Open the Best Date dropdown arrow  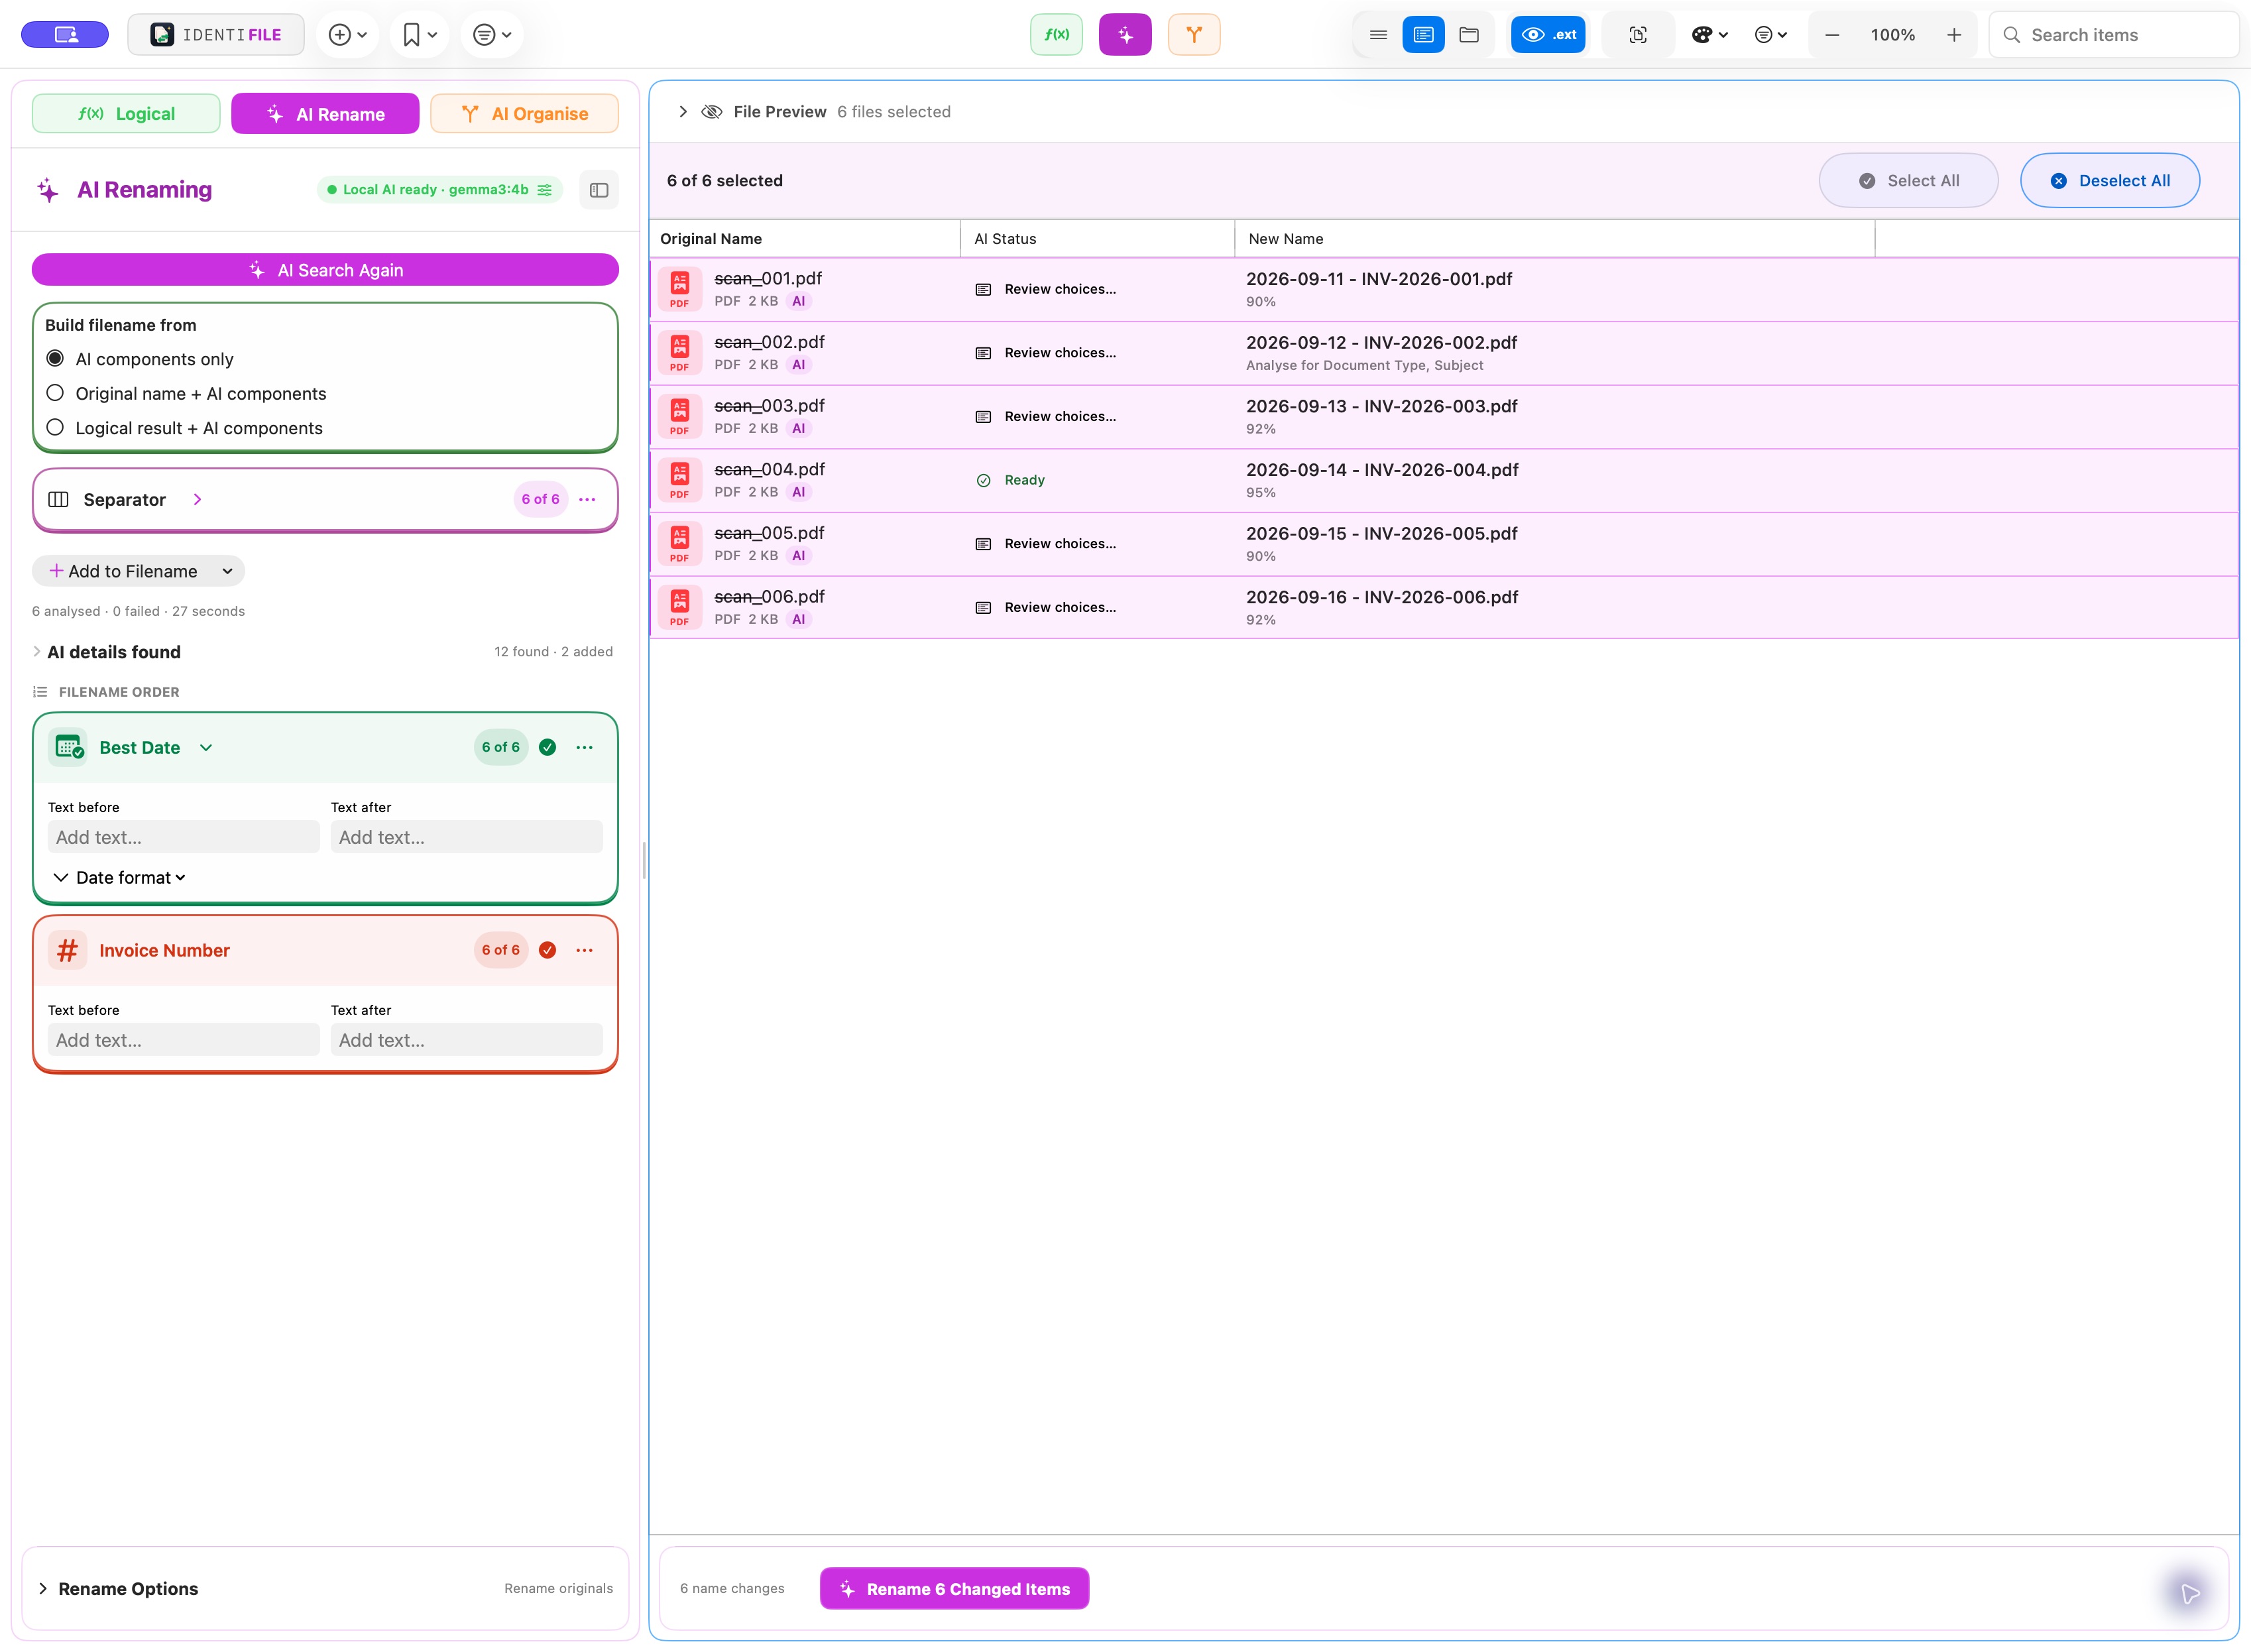pos(206,747)
